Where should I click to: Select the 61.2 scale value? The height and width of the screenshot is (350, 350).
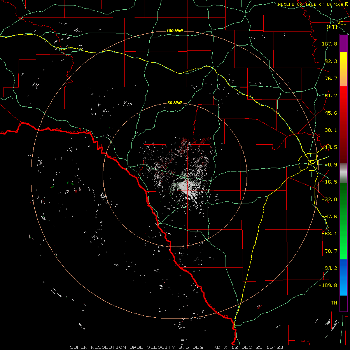[x=331, y=96]
